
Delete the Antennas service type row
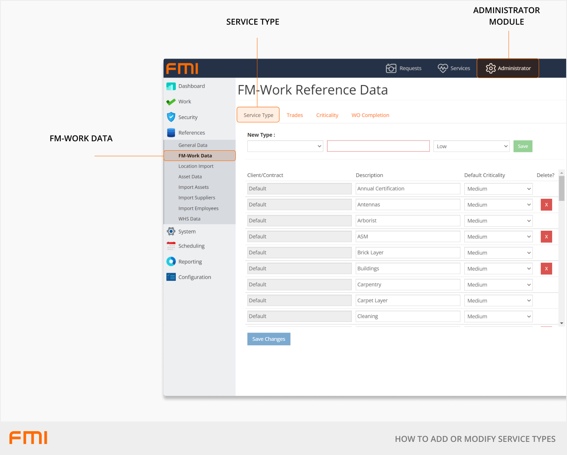point(546,205)
